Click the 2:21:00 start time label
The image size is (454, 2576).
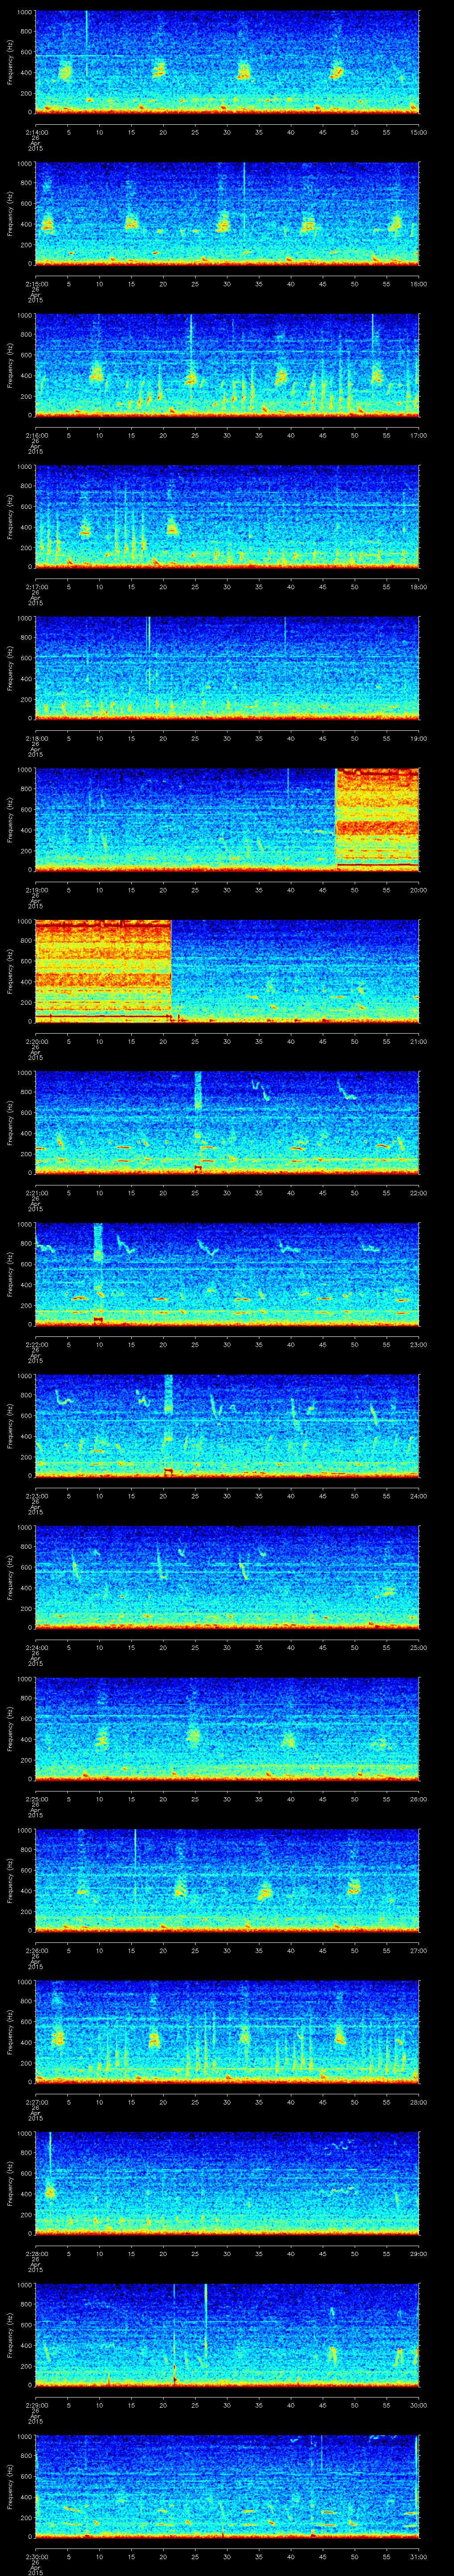click(x=36, y=1193)
